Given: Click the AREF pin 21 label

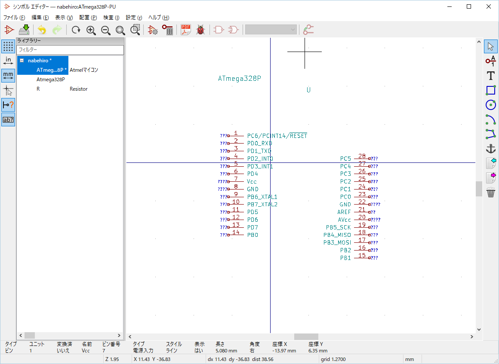Looking at the screenshot, I should [344, 212].
